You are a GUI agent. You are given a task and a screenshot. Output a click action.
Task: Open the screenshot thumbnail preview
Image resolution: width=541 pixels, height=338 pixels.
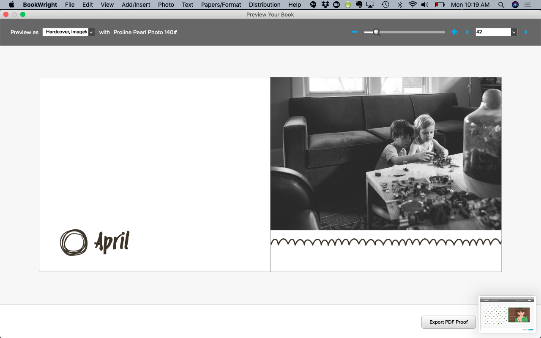coord(507,314)
